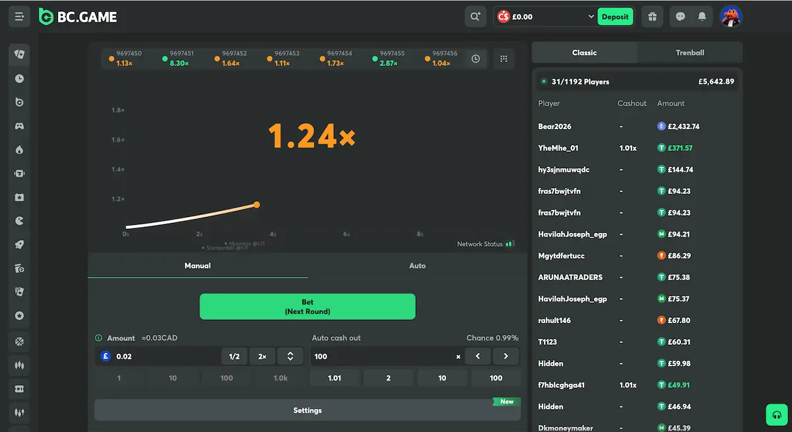
Task: Switch to the Classic tab
Action: click(x=584, y=53)
